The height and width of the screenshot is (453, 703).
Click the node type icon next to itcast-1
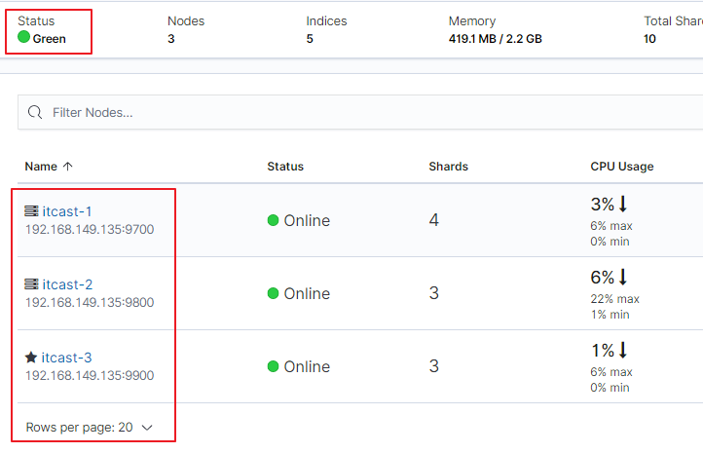[31, 211]
